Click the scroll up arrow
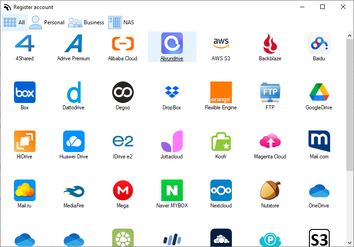Viewport: 354px width, 247px height. [349, 36]
